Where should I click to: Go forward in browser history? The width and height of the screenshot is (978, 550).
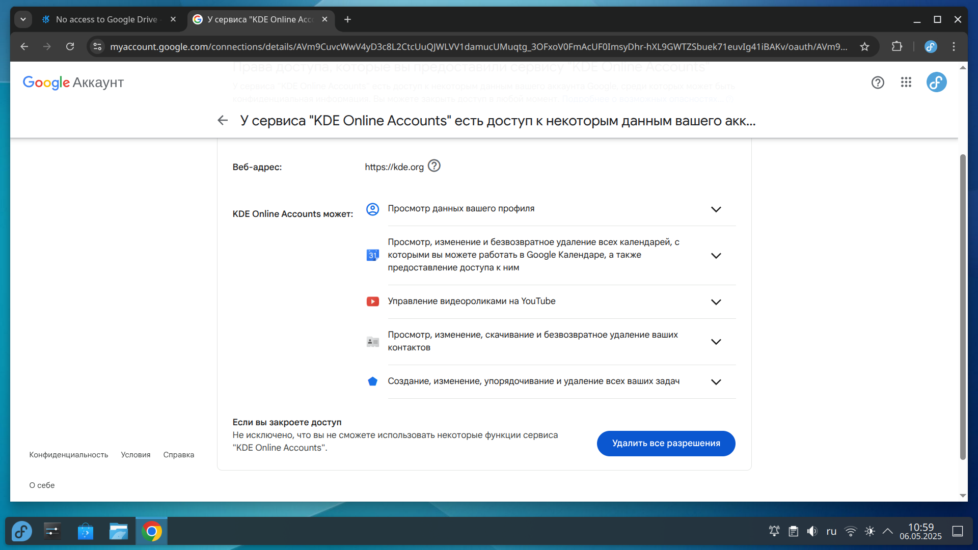(x=47, y=46)
